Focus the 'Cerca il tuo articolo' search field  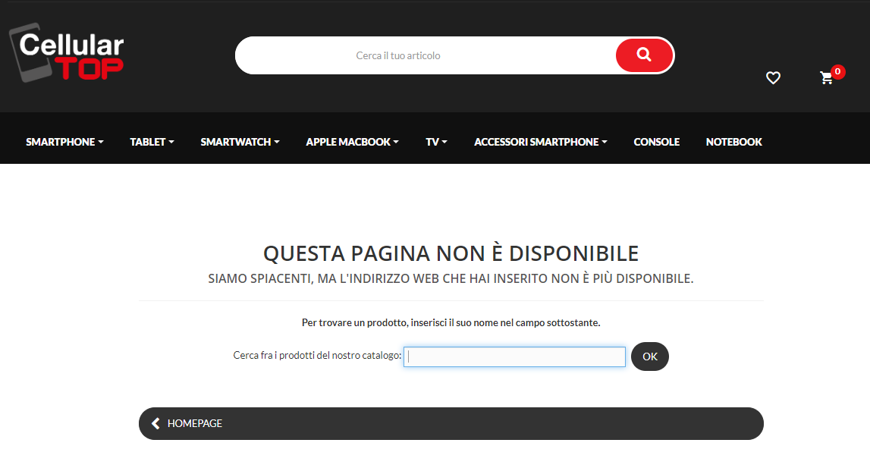click(426, 55)
